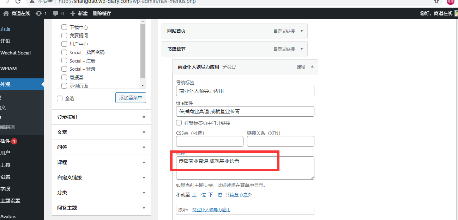Viewport: 458px width, 220px height.
Task: Click the 导航标签 input field
Action: click(245, 91)
